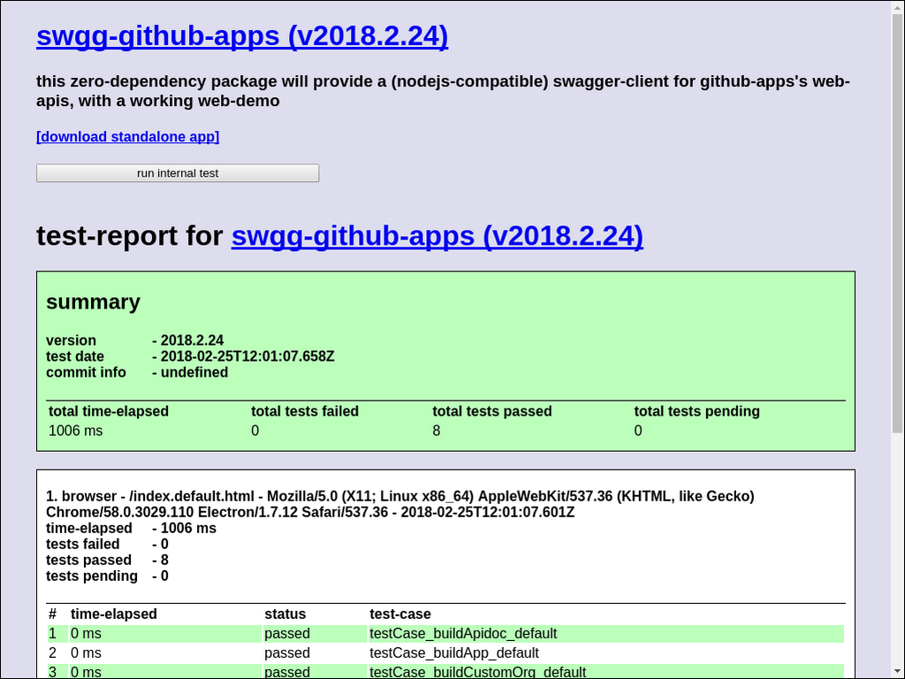This screenshot has width=905, height=679.
Task: Click the total tests pending column header
Action: [696, 411]
